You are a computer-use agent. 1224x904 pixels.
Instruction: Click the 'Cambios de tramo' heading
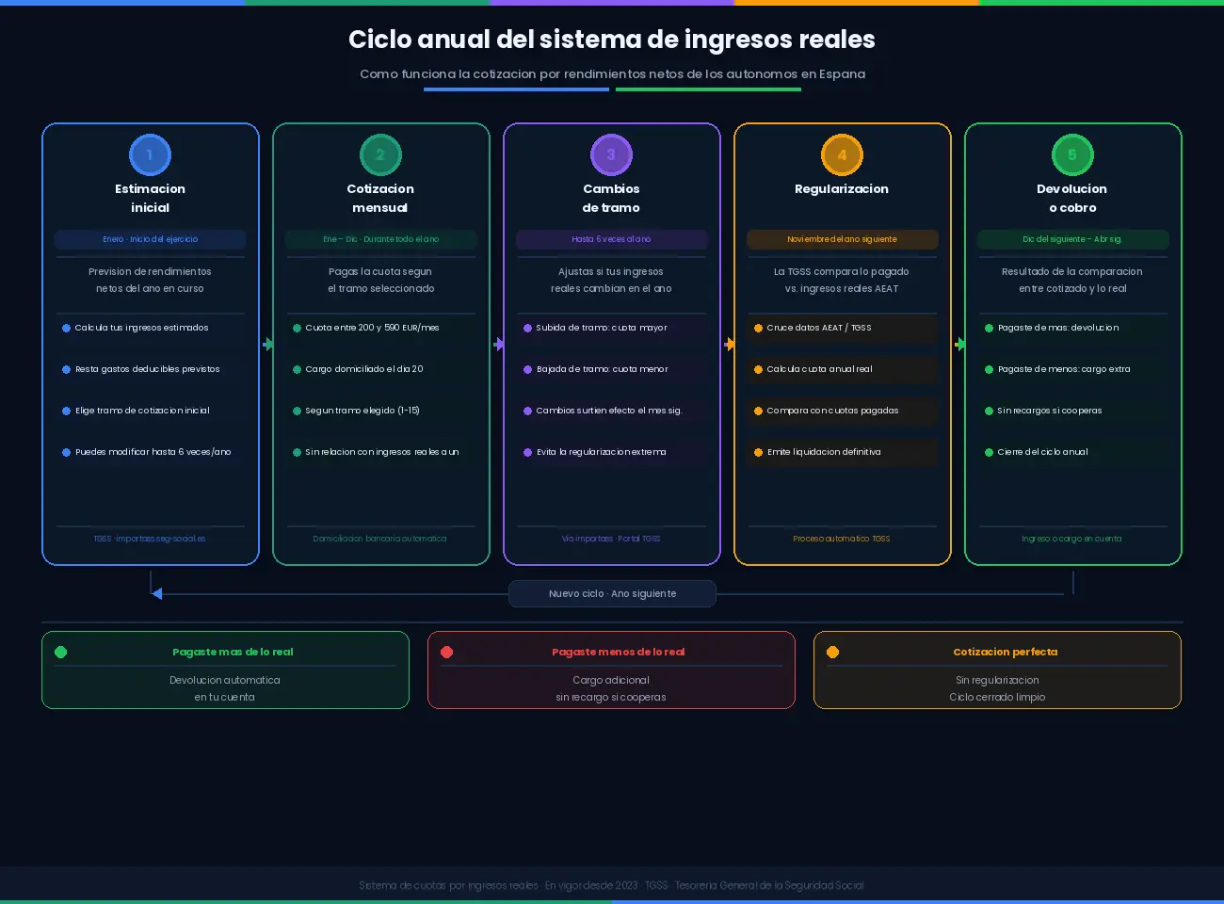[611, 198]
